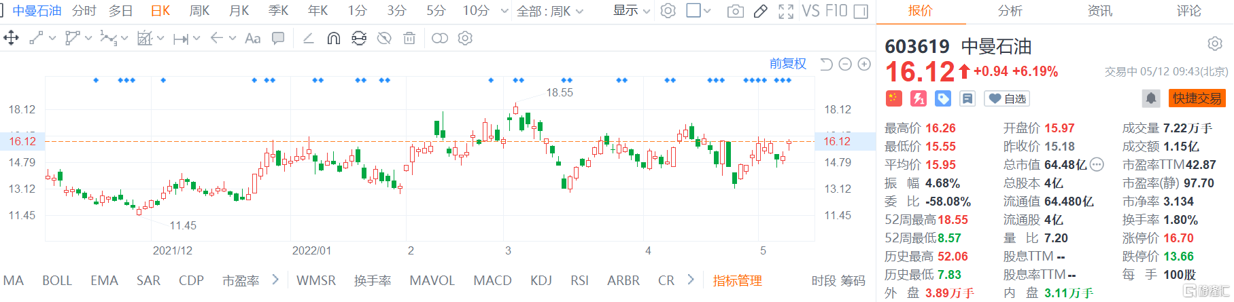The height and width of the screenshot is (302, 1234).
Task: Click the overlapping circles compare icon
Action: pyautogui.click(x=440, y=39)
